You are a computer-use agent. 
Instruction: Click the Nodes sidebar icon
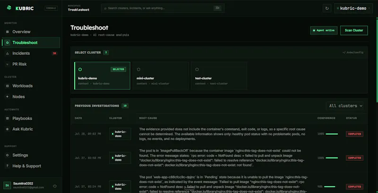pos(8,97)
